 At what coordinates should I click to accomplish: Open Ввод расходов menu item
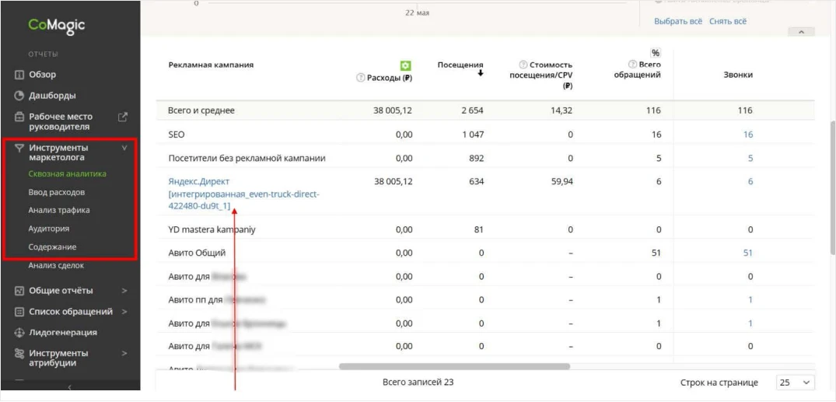(x=57, y=192)
